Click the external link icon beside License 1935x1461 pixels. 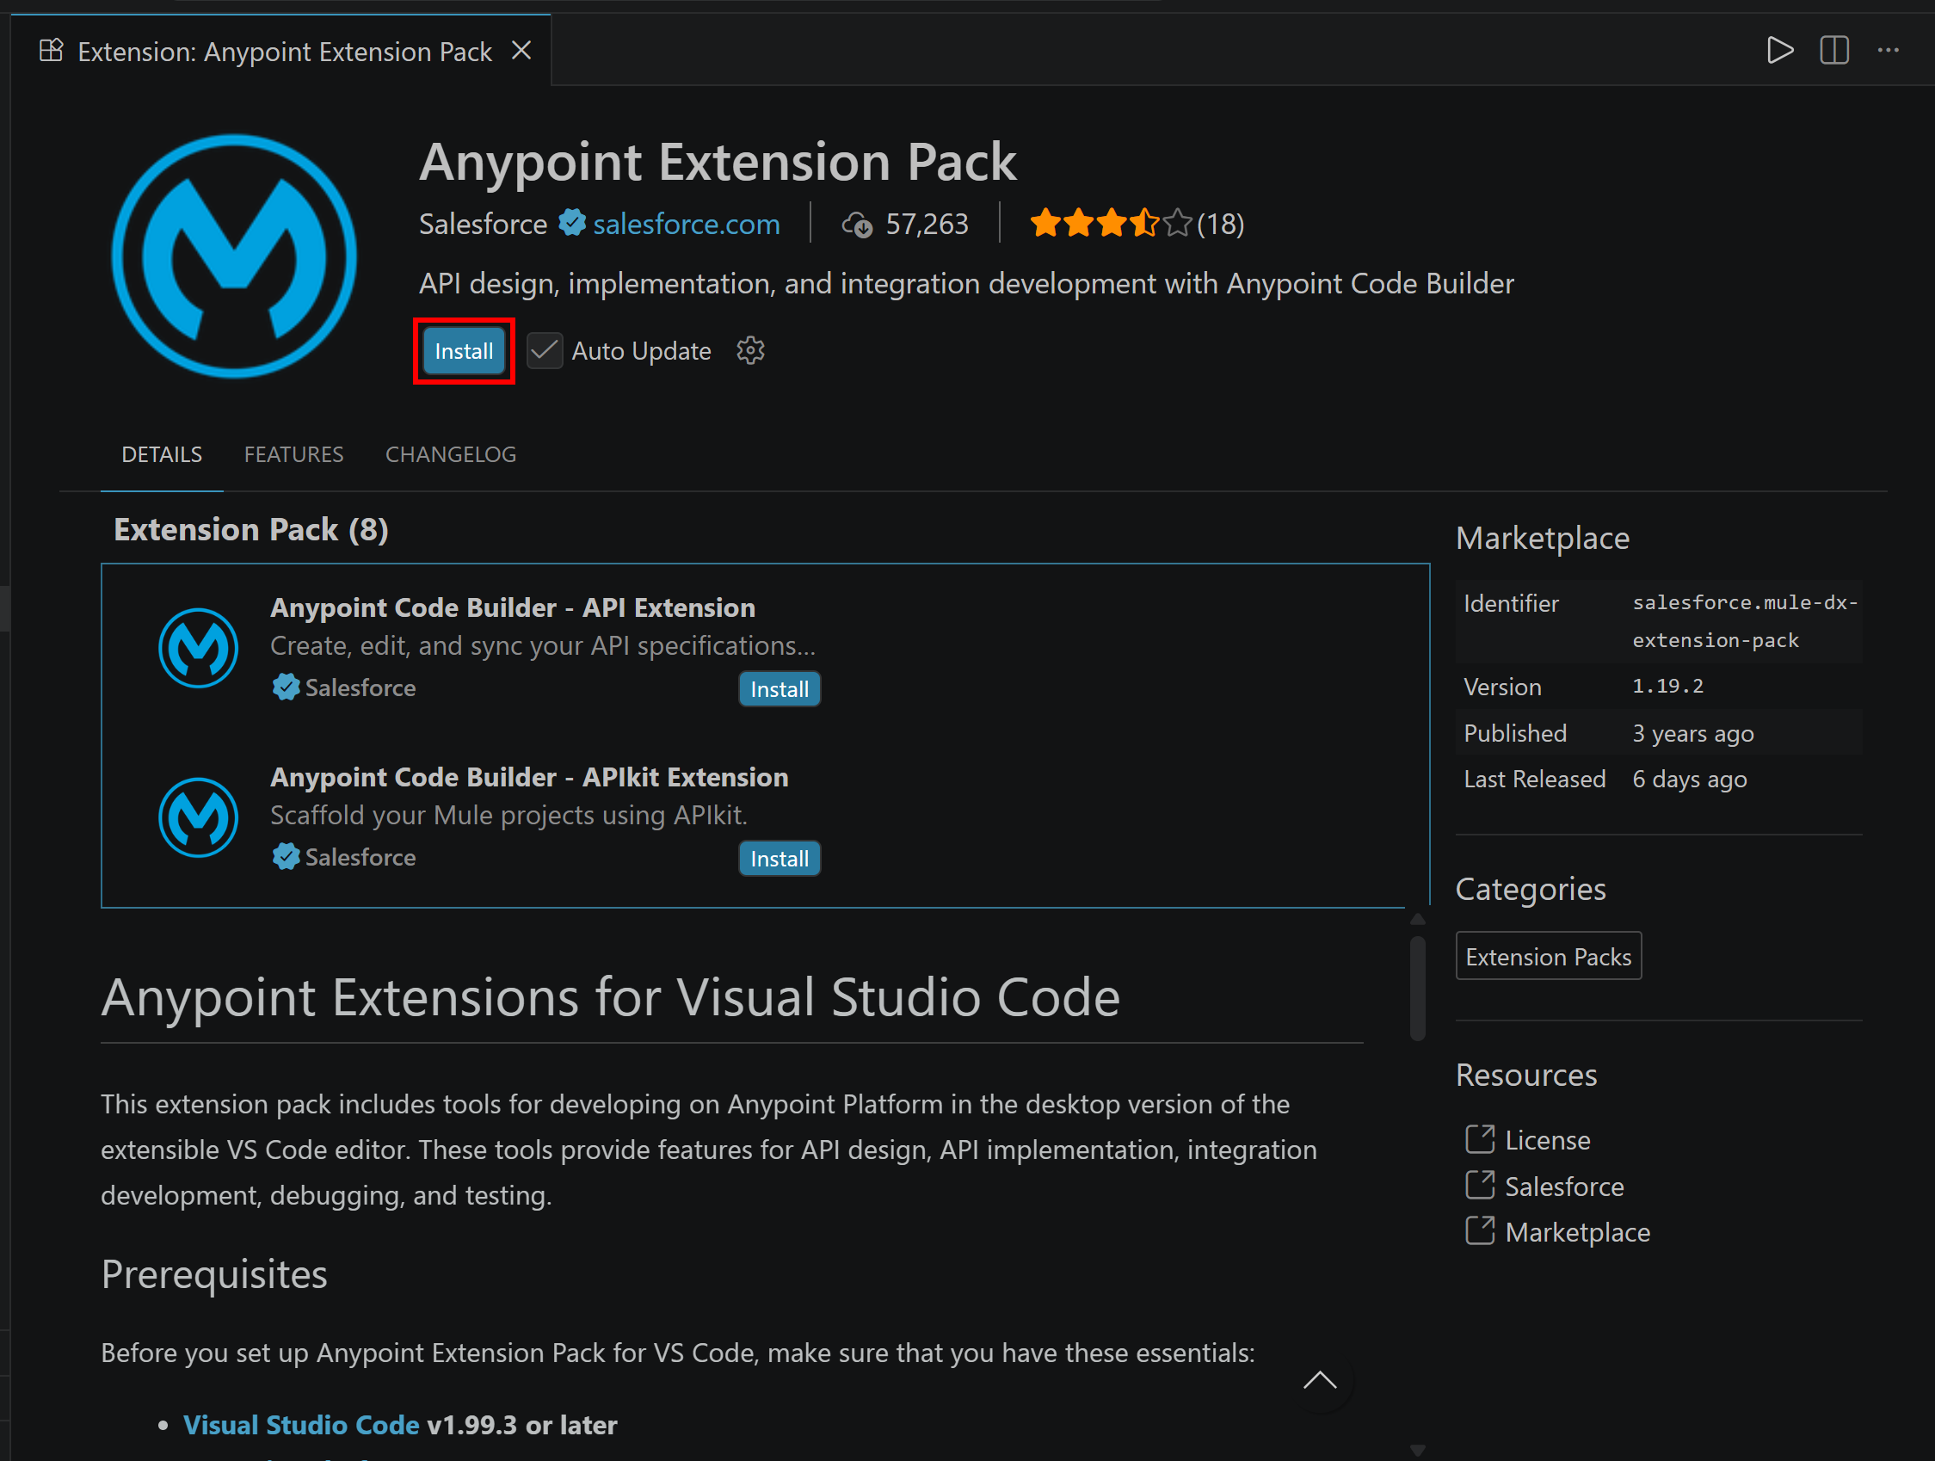pyautogui.click(x=1480, y=1140)
